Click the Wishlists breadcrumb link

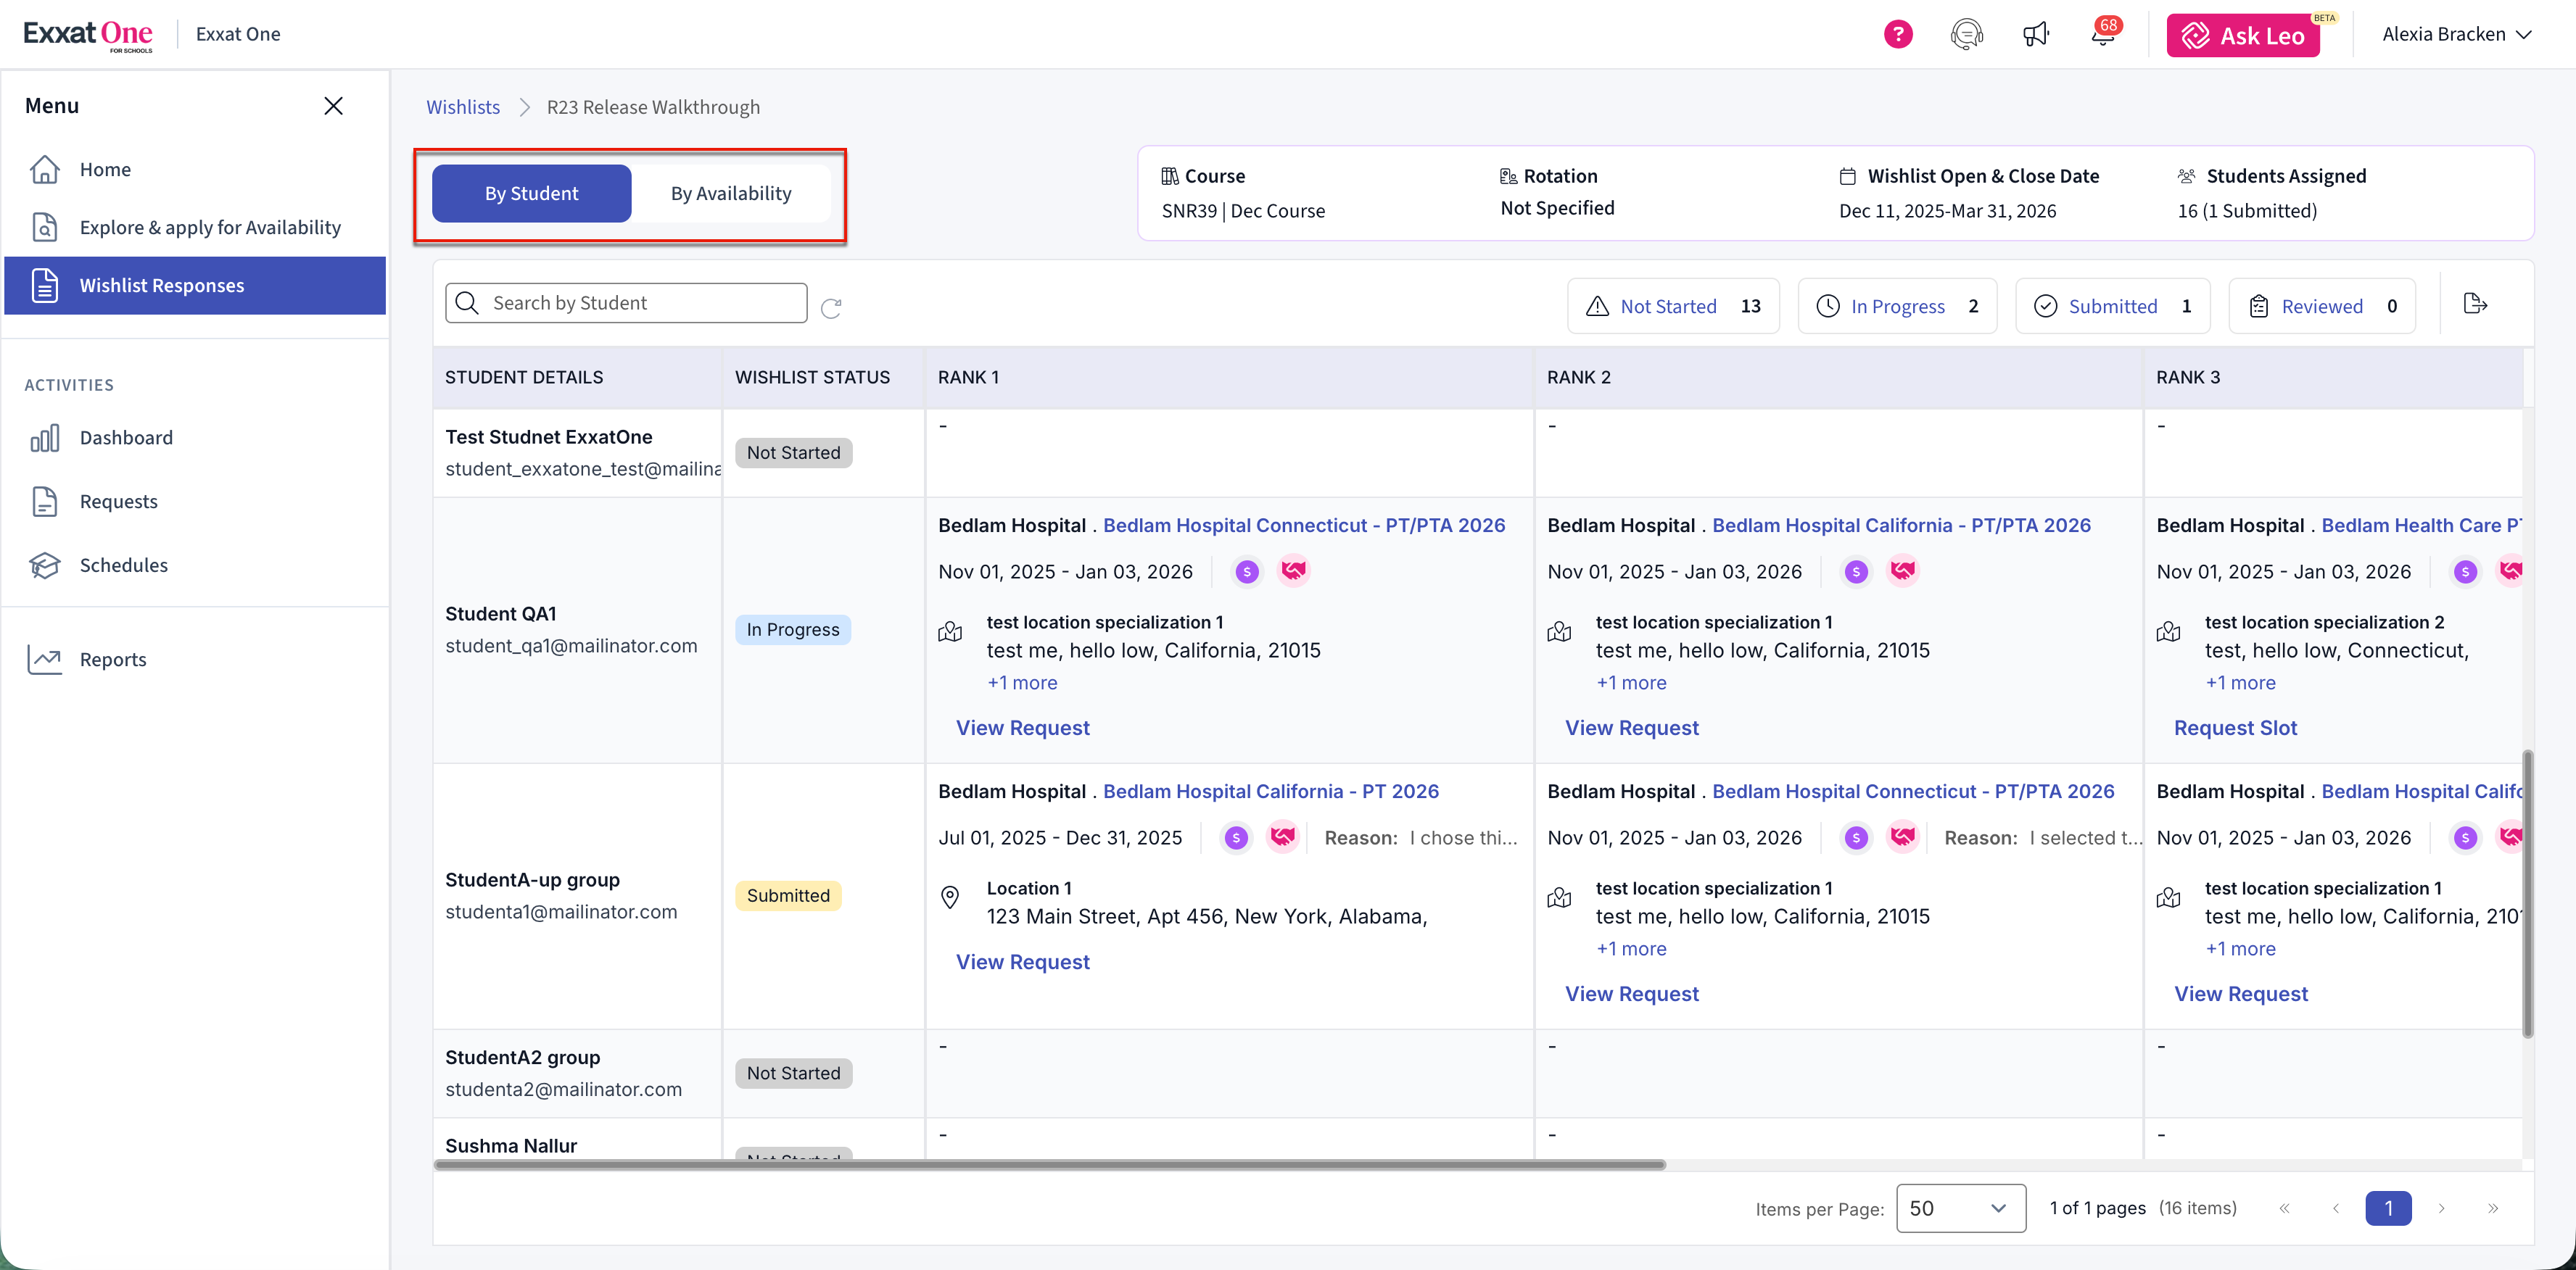[x=463, y=107]
